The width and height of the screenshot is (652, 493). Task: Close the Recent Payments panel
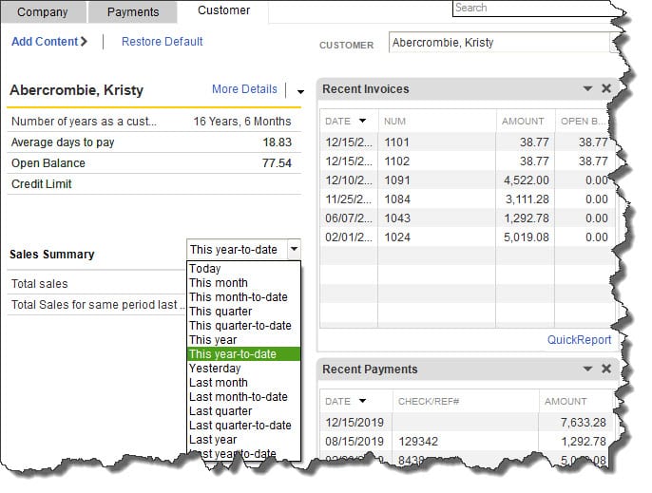(606, 369)
